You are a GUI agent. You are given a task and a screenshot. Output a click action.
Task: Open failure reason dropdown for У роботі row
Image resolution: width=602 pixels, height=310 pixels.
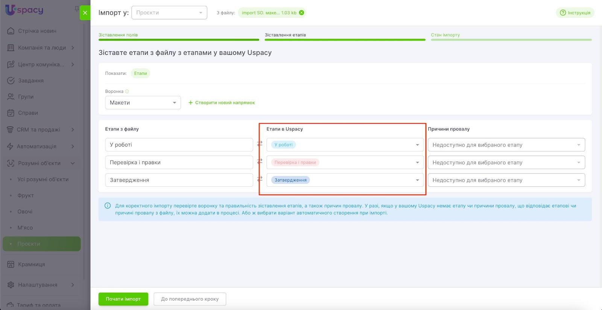tap(506, 145)
